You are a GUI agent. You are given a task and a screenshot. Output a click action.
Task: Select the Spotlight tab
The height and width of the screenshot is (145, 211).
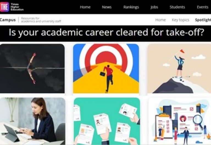tap(203, 20)
